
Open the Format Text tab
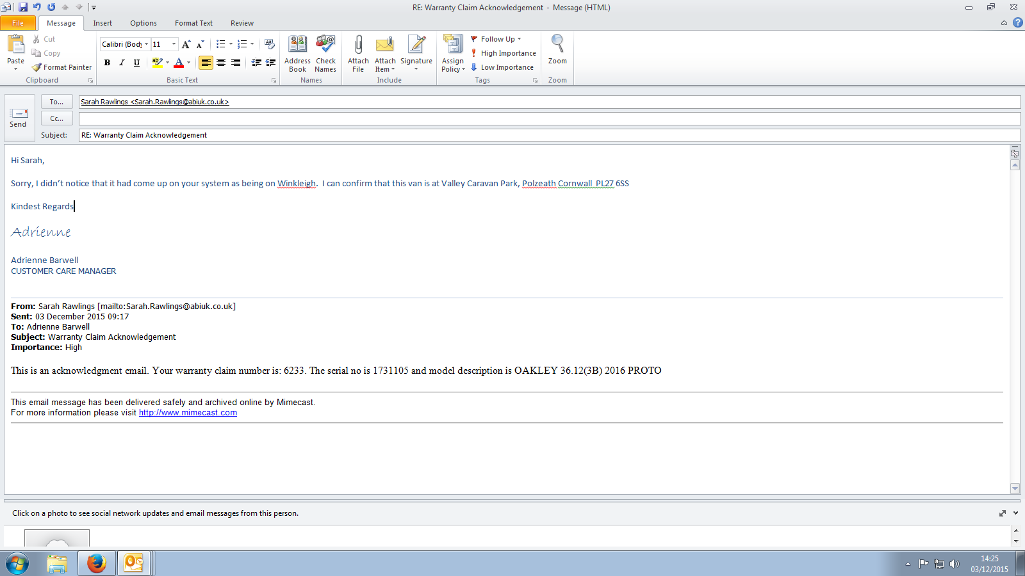point(193,23)
